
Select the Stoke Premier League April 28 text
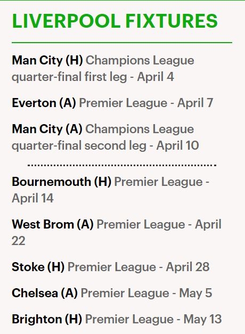[x=138, y=267]
